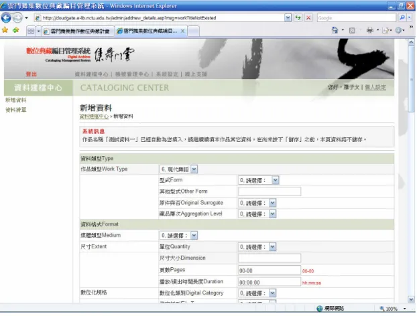Click the 網際網路 zone globe icon
Viewport: 417px width, 316px height.
pyautogui.click(x=320, y=309)
